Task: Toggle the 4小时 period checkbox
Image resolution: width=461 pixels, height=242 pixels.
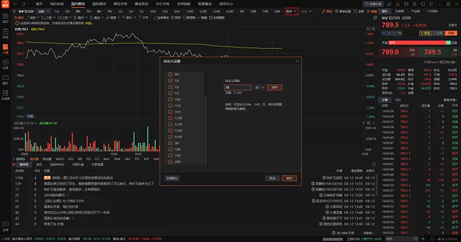Action: coord(170,137)
